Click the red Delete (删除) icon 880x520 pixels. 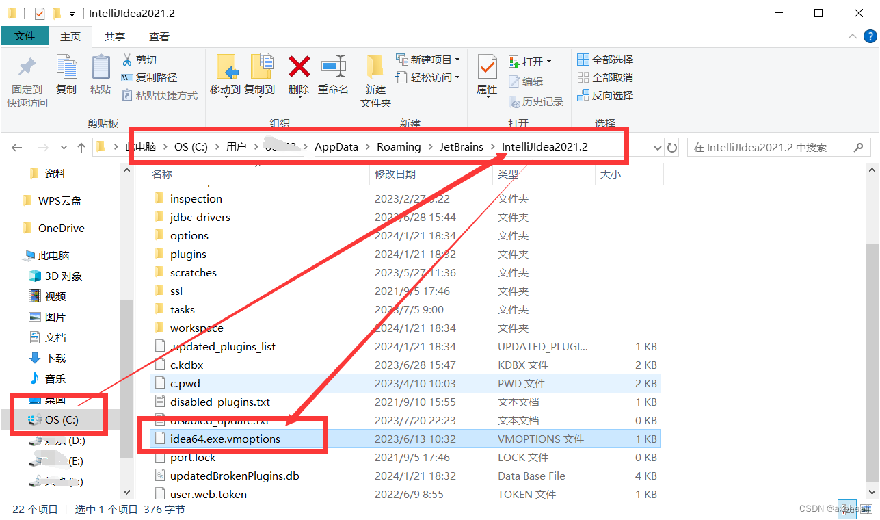[299, 66]
